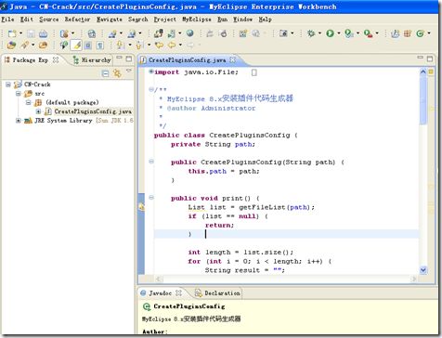
Task: Toggle block selection mode button
Action: coord(88,45)
